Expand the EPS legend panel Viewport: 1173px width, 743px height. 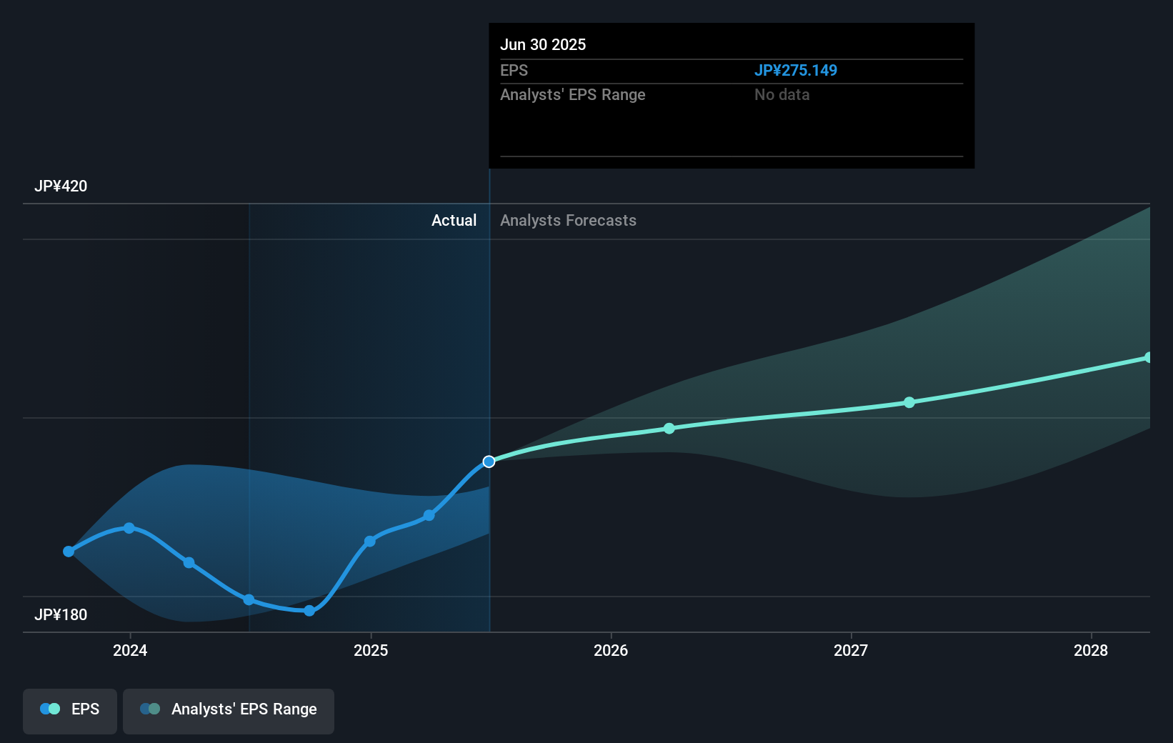tap(69, 711)
